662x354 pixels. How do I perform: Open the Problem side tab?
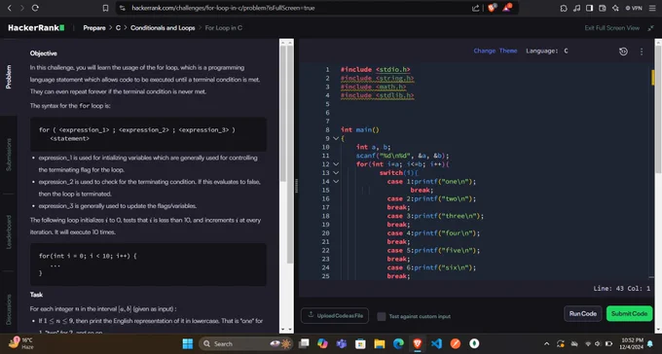(9, 77)
